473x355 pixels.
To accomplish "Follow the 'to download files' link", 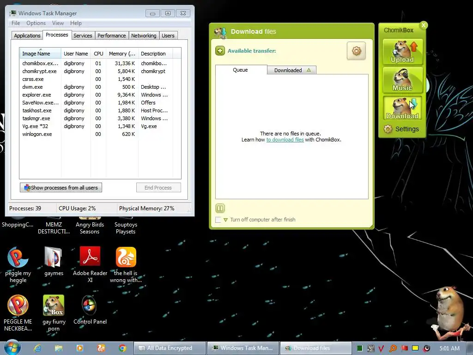I will point(285,140).
